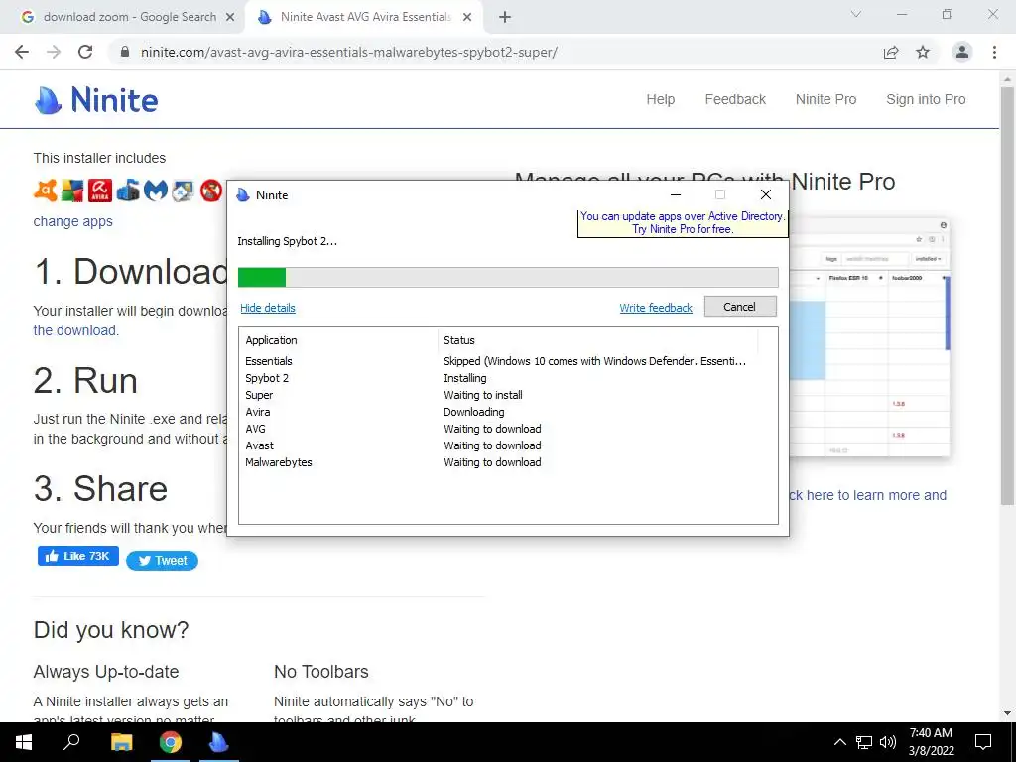The image size is (1016, 762).
Task: Open Chrome tab search chevron
Action: click(856, 14)
